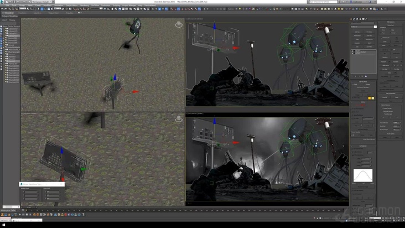Open Select by Name tool

coord(31,9)
